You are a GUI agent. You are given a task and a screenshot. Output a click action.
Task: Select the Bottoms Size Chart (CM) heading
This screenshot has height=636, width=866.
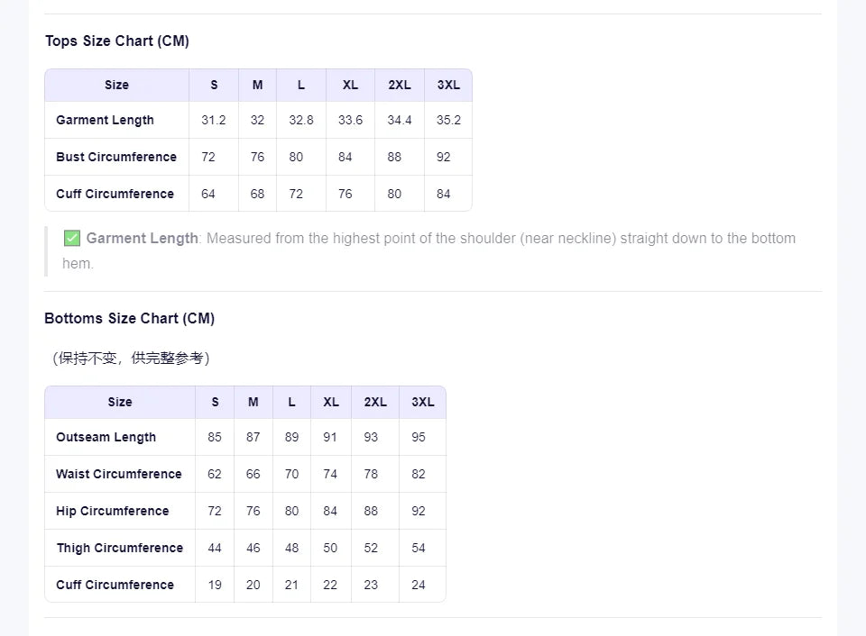point(129,318)
